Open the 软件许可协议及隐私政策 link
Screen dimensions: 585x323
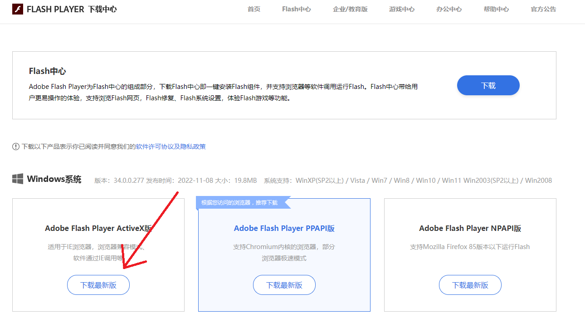171,147
